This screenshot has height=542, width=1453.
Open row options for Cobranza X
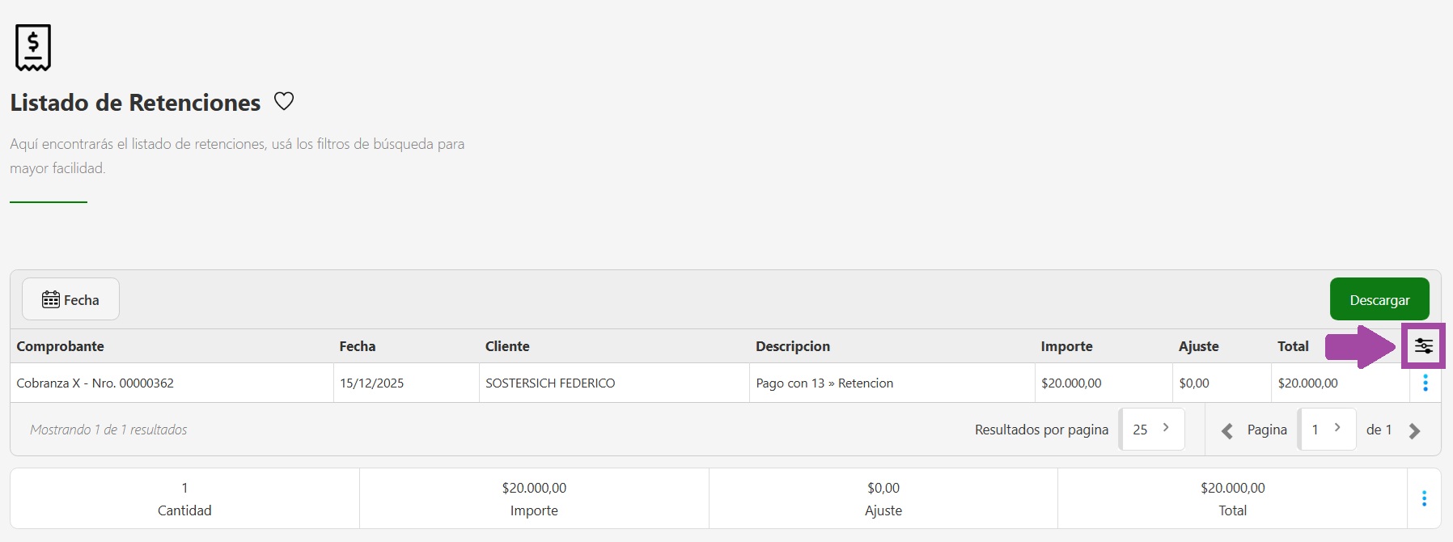pyautogui.click(x=1425, y=383)
